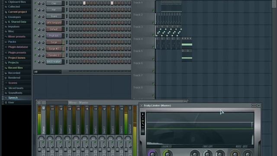Image resolution: width=277 pixels, height=156 pixels.
Task: Mute playlist Track 6 via its green dot
Action: (153, 71)
